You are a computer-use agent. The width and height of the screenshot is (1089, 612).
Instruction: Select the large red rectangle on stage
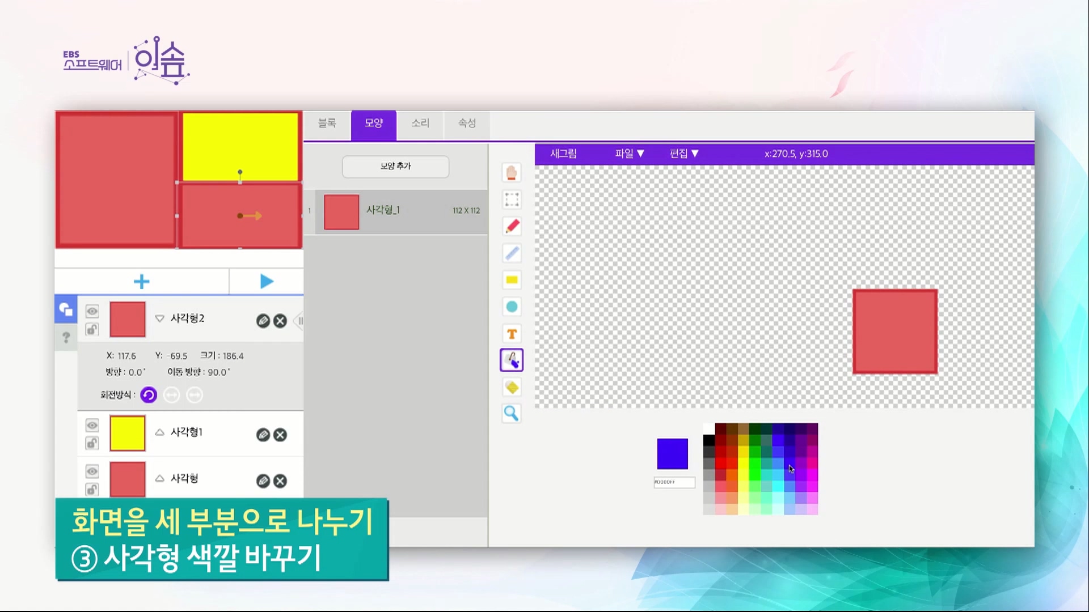(117, 180)
